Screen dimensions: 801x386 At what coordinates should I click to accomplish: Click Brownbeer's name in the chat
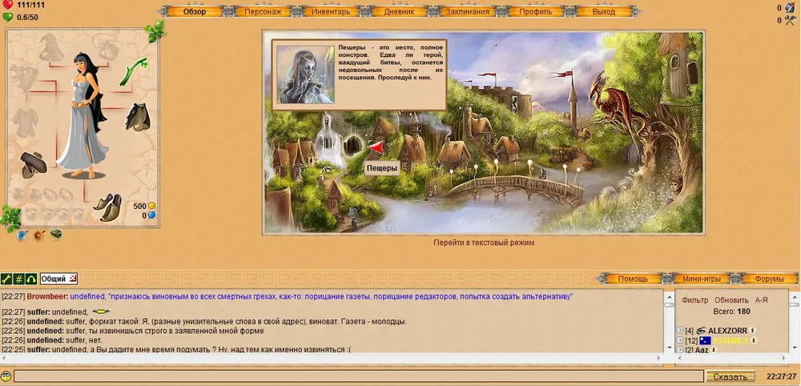point(47,296)
